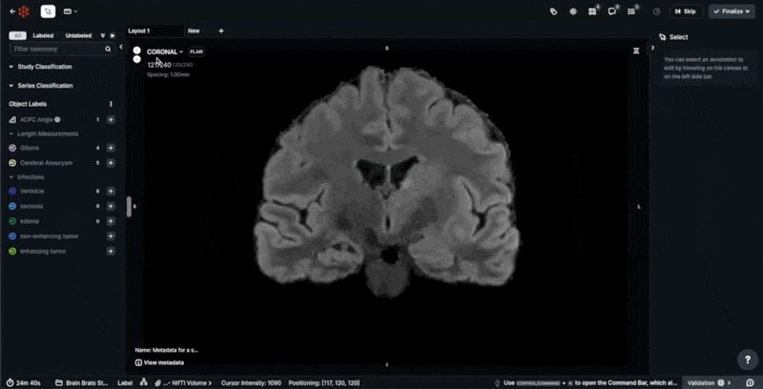Open brightness settings sun icon
The image size is (763, 389).
coord(573,11)
